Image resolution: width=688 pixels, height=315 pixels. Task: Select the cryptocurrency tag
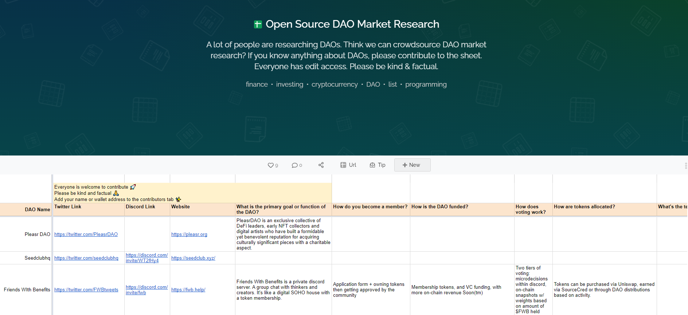tap(335, 84)
